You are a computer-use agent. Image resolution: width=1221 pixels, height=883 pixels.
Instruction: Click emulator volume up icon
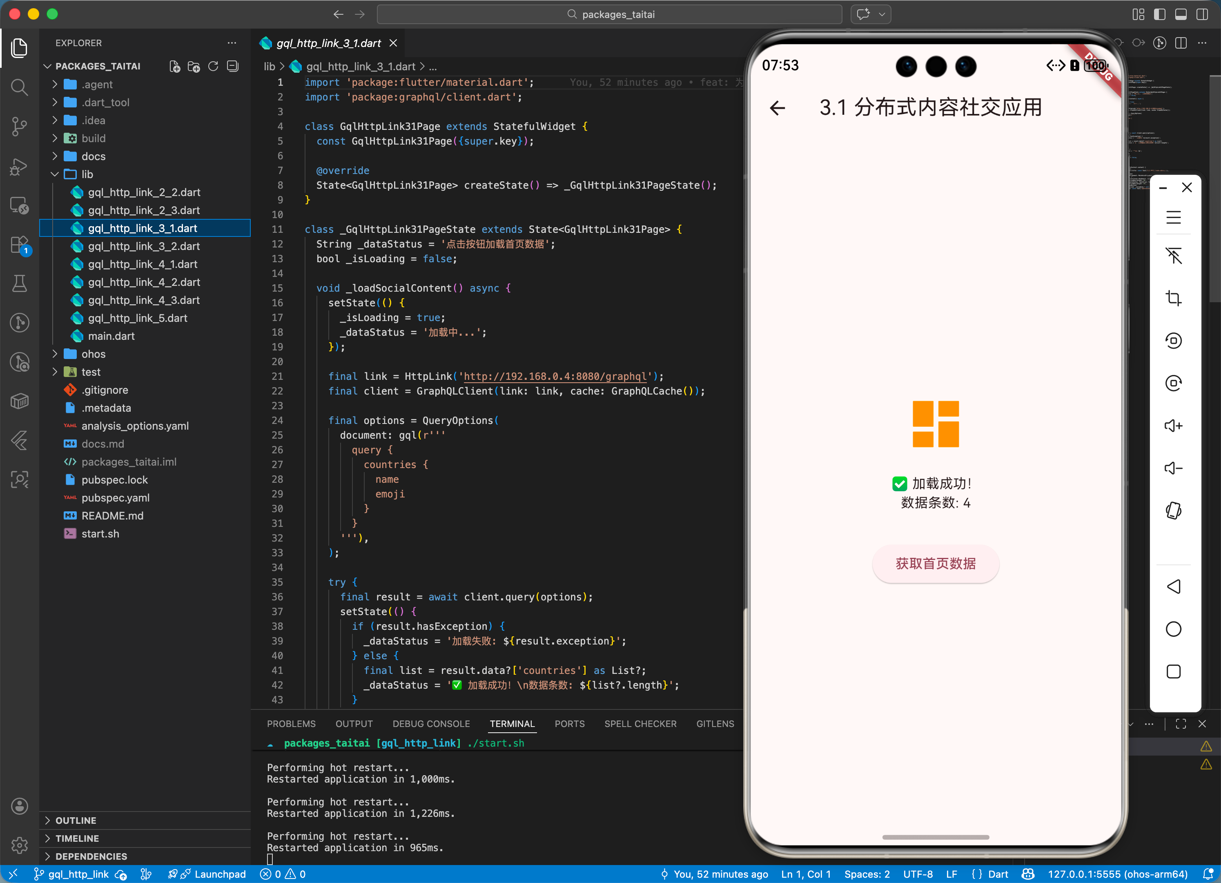pos(1173,426)
